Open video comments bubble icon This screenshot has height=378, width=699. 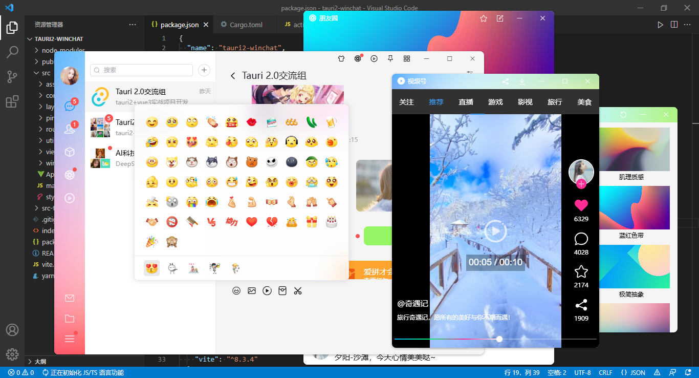(581, 239)
